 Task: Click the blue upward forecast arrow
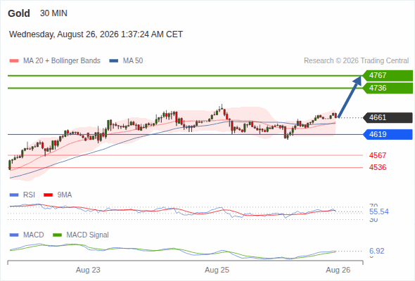(x=350, y=97)
